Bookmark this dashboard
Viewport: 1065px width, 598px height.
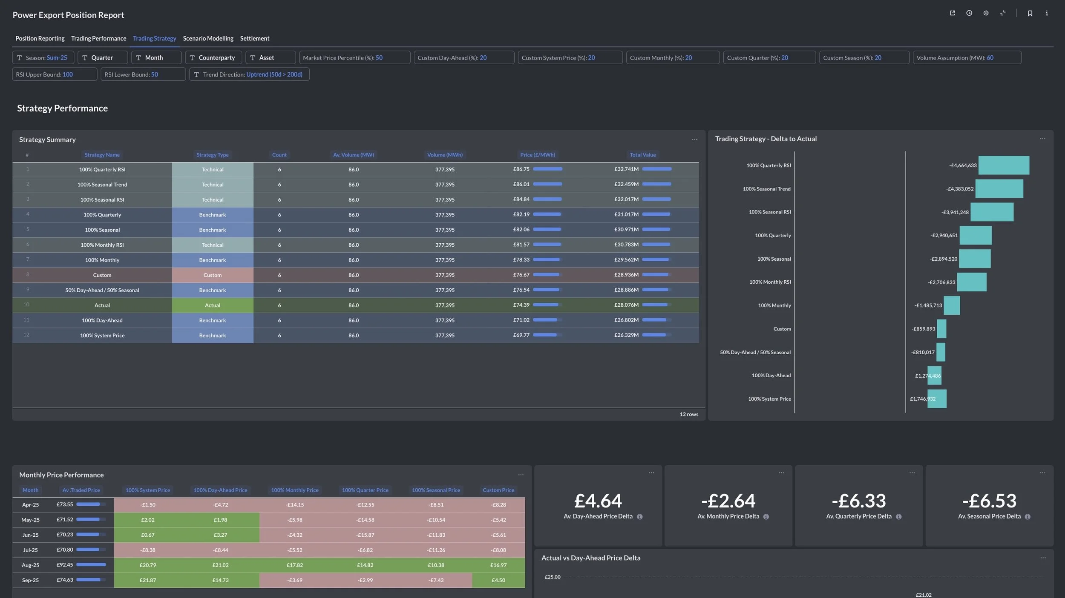coord(1030,13)
